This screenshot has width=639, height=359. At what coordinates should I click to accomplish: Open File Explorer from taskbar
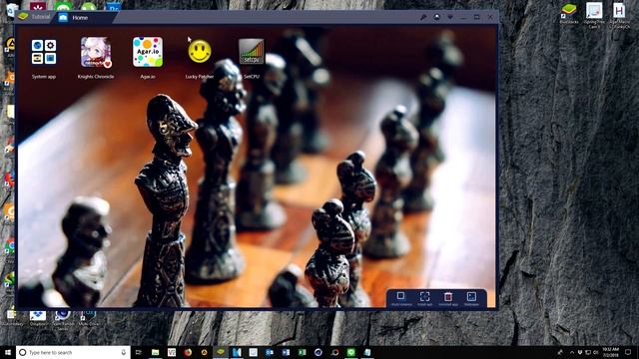[156, 352]
